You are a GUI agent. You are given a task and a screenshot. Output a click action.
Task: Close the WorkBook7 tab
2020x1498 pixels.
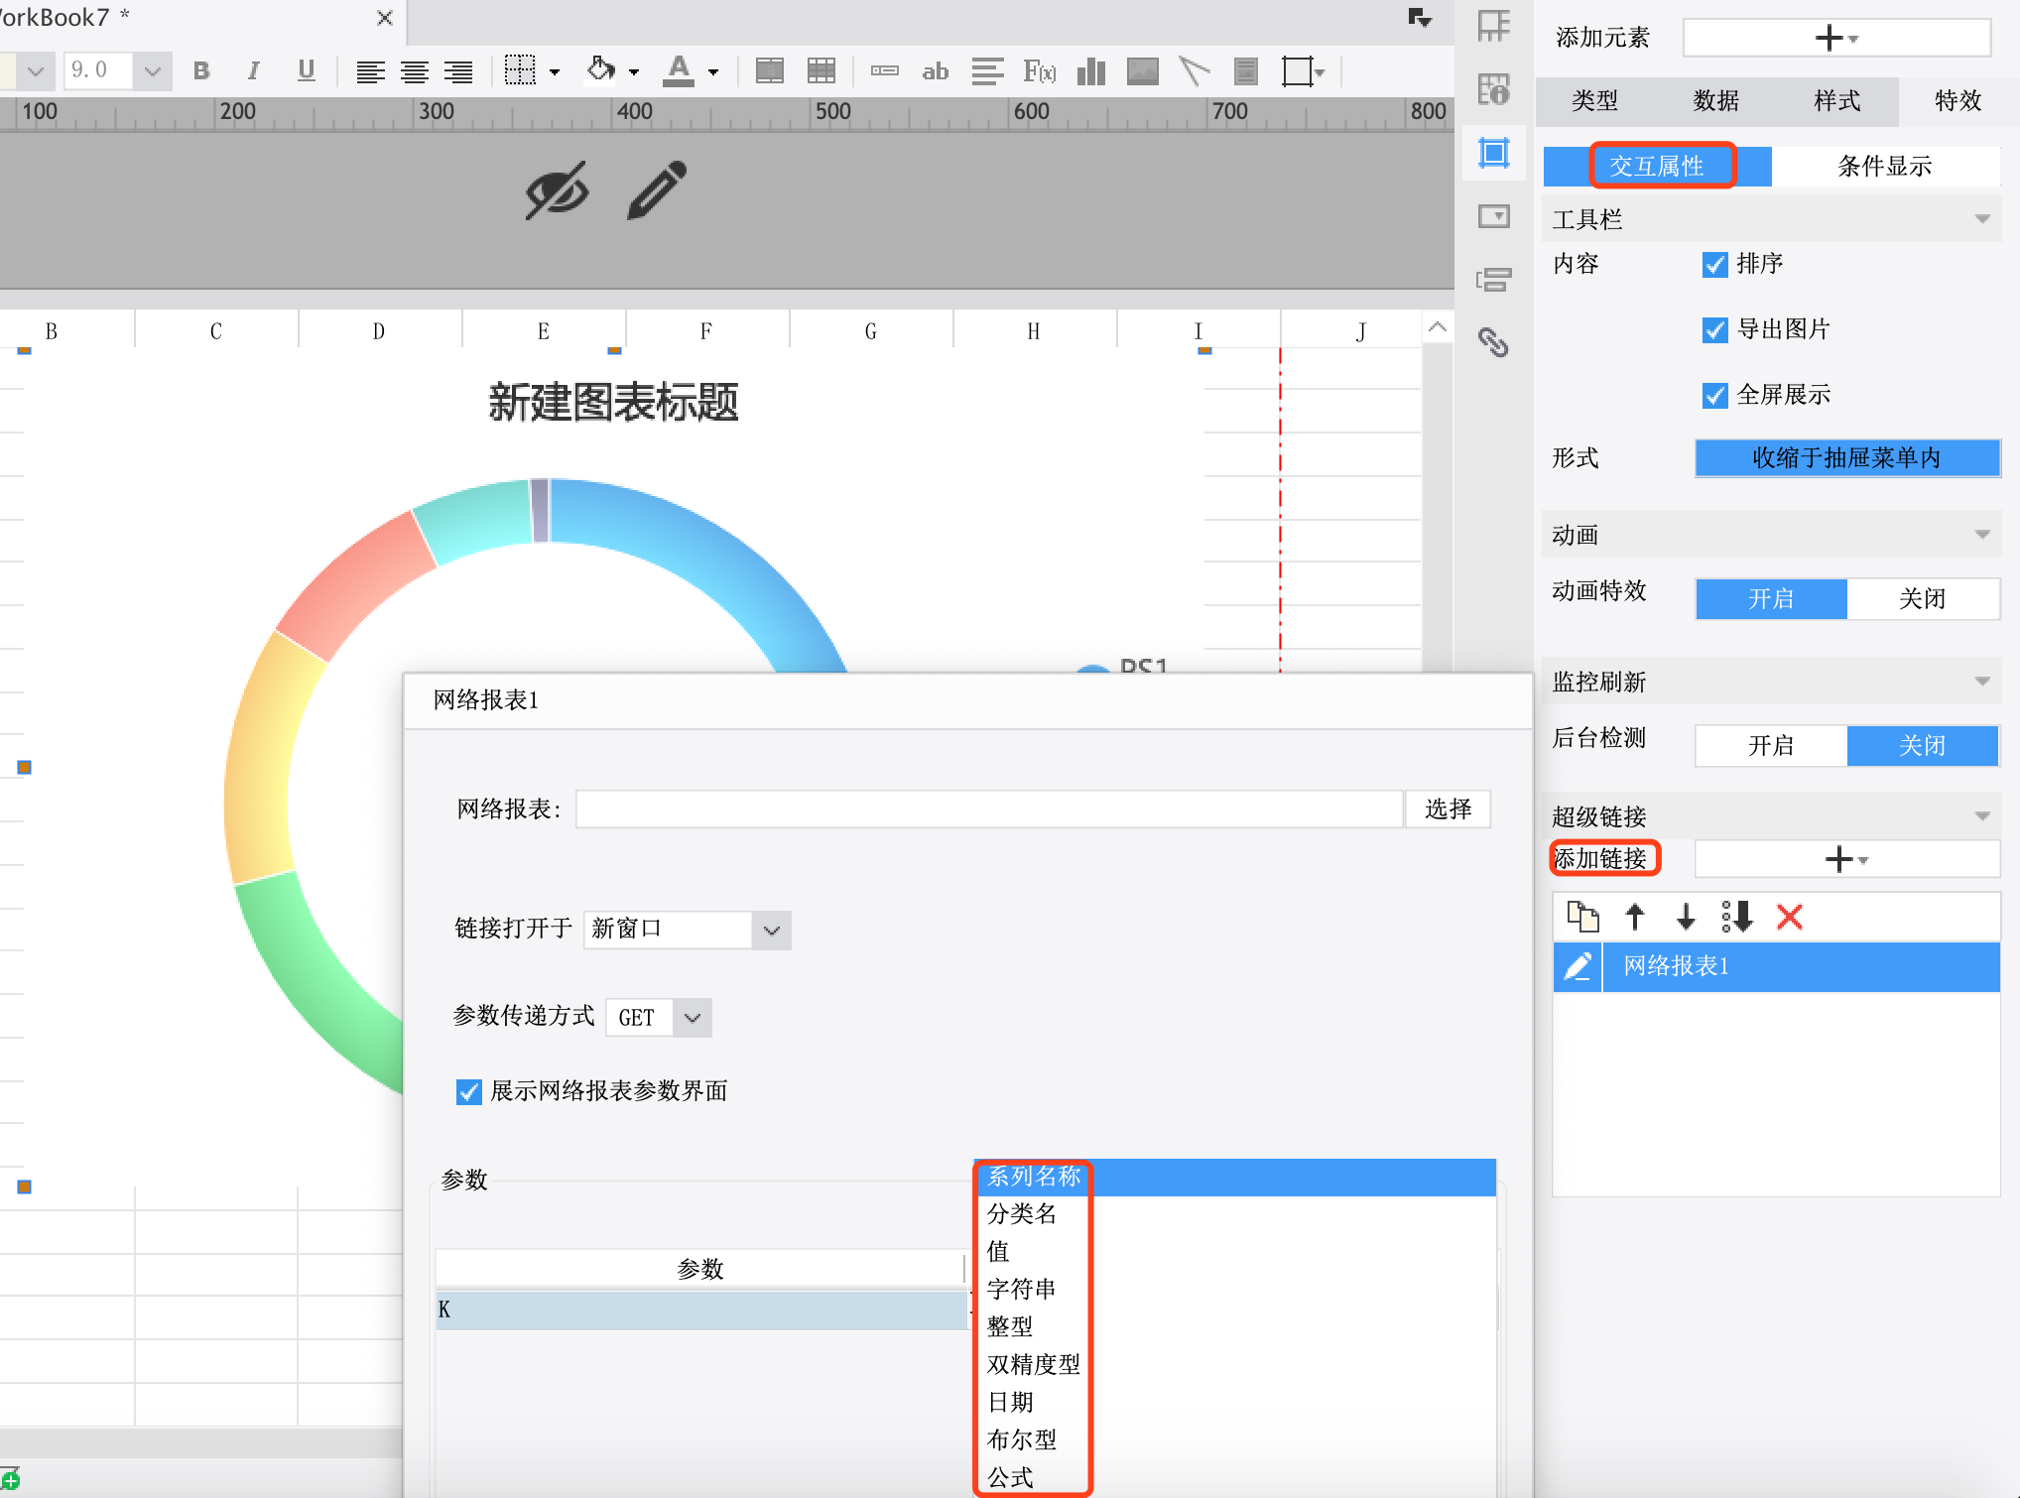[385, 18]
